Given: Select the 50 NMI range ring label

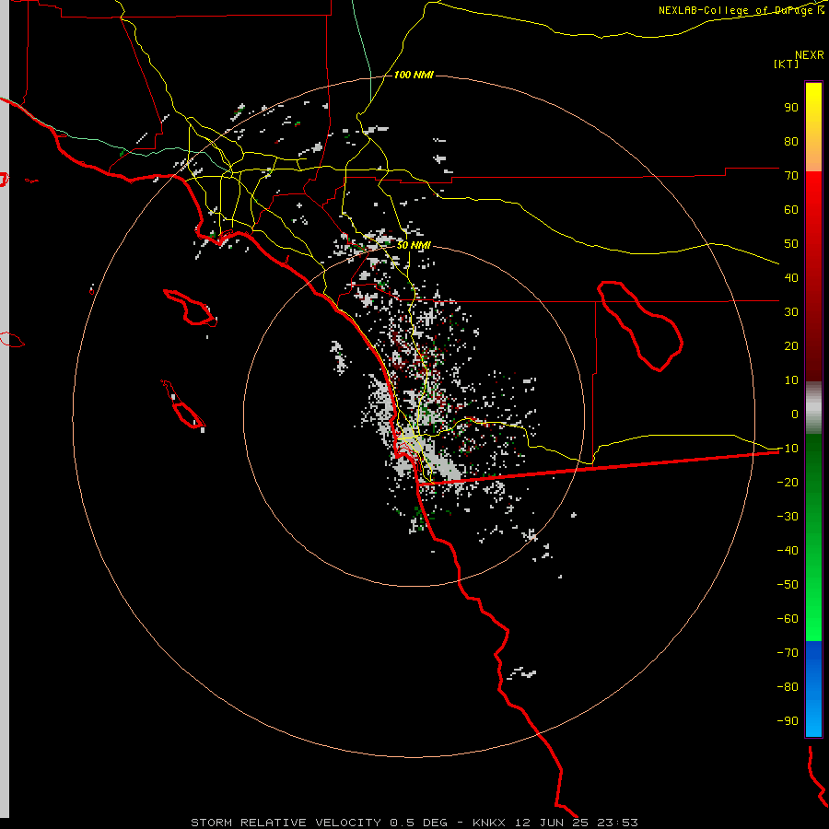Looking at the screenshot, I should 414,245.
